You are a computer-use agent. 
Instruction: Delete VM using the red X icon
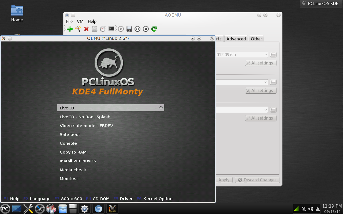(x=86, y=29)
